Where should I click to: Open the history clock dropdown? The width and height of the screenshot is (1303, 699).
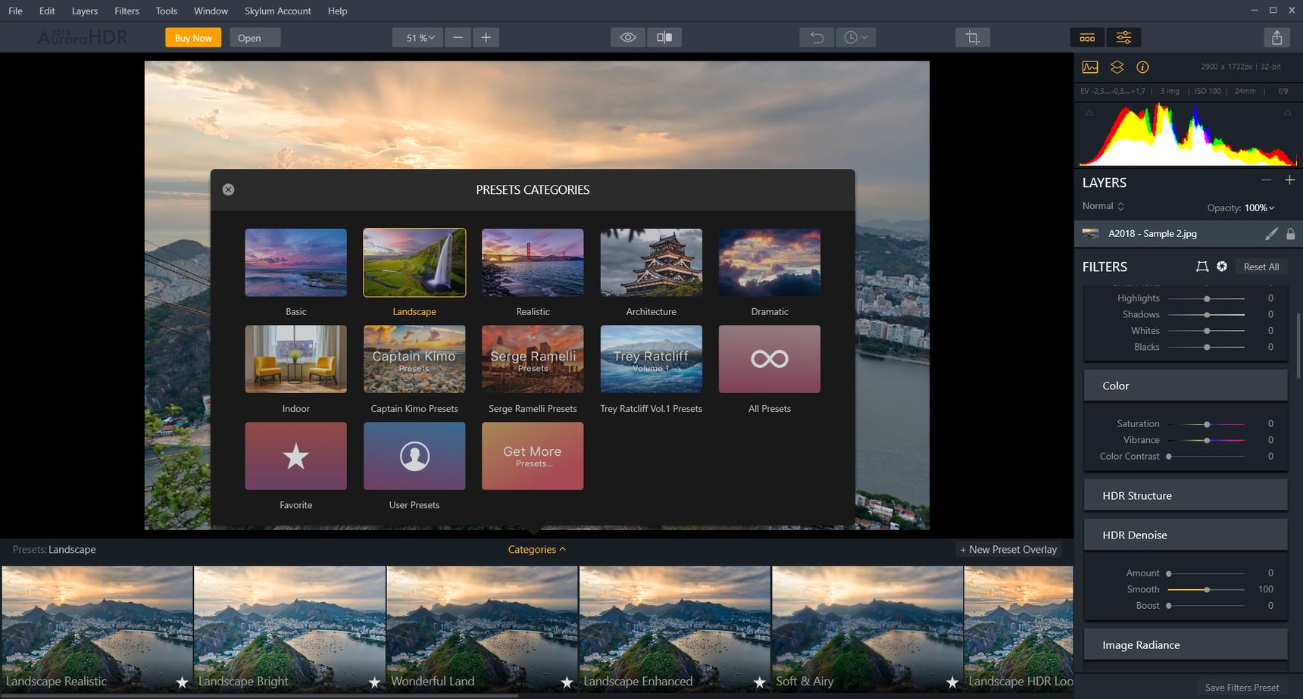pos(856,37)
